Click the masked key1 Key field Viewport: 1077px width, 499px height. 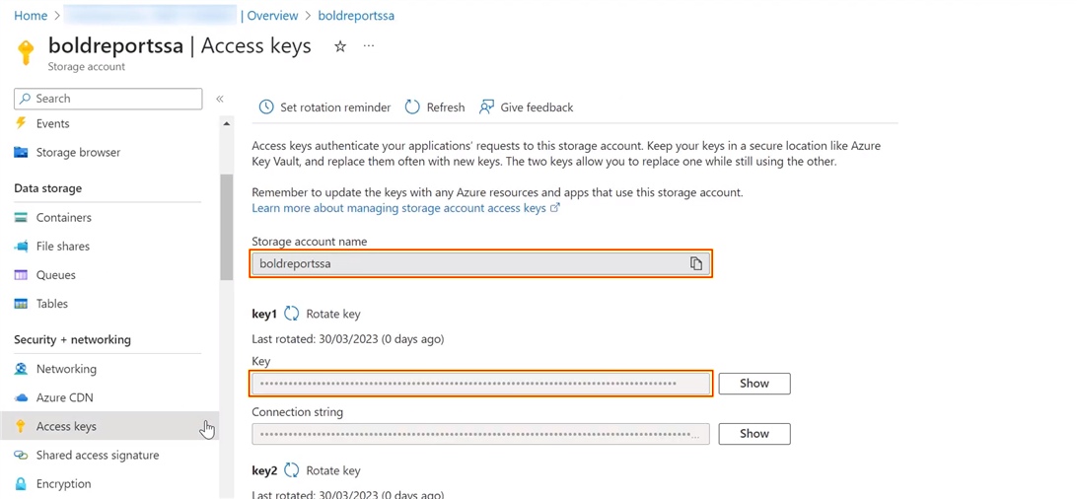pyautogui.click(x=481, y=383)
